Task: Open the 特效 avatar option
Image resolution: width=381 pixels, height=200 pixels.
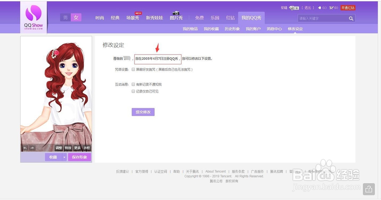Action: [x=68, y=148]
